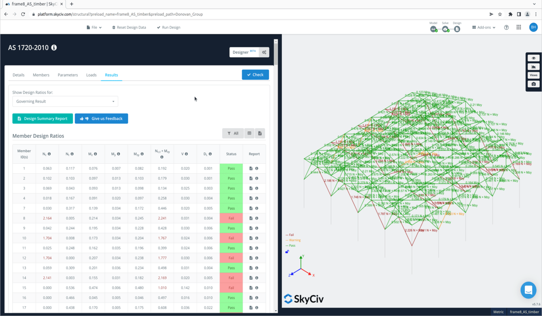542x316 pixels.
Task: Toggle visibility eye icon in viewer
Action: (533, 58)
